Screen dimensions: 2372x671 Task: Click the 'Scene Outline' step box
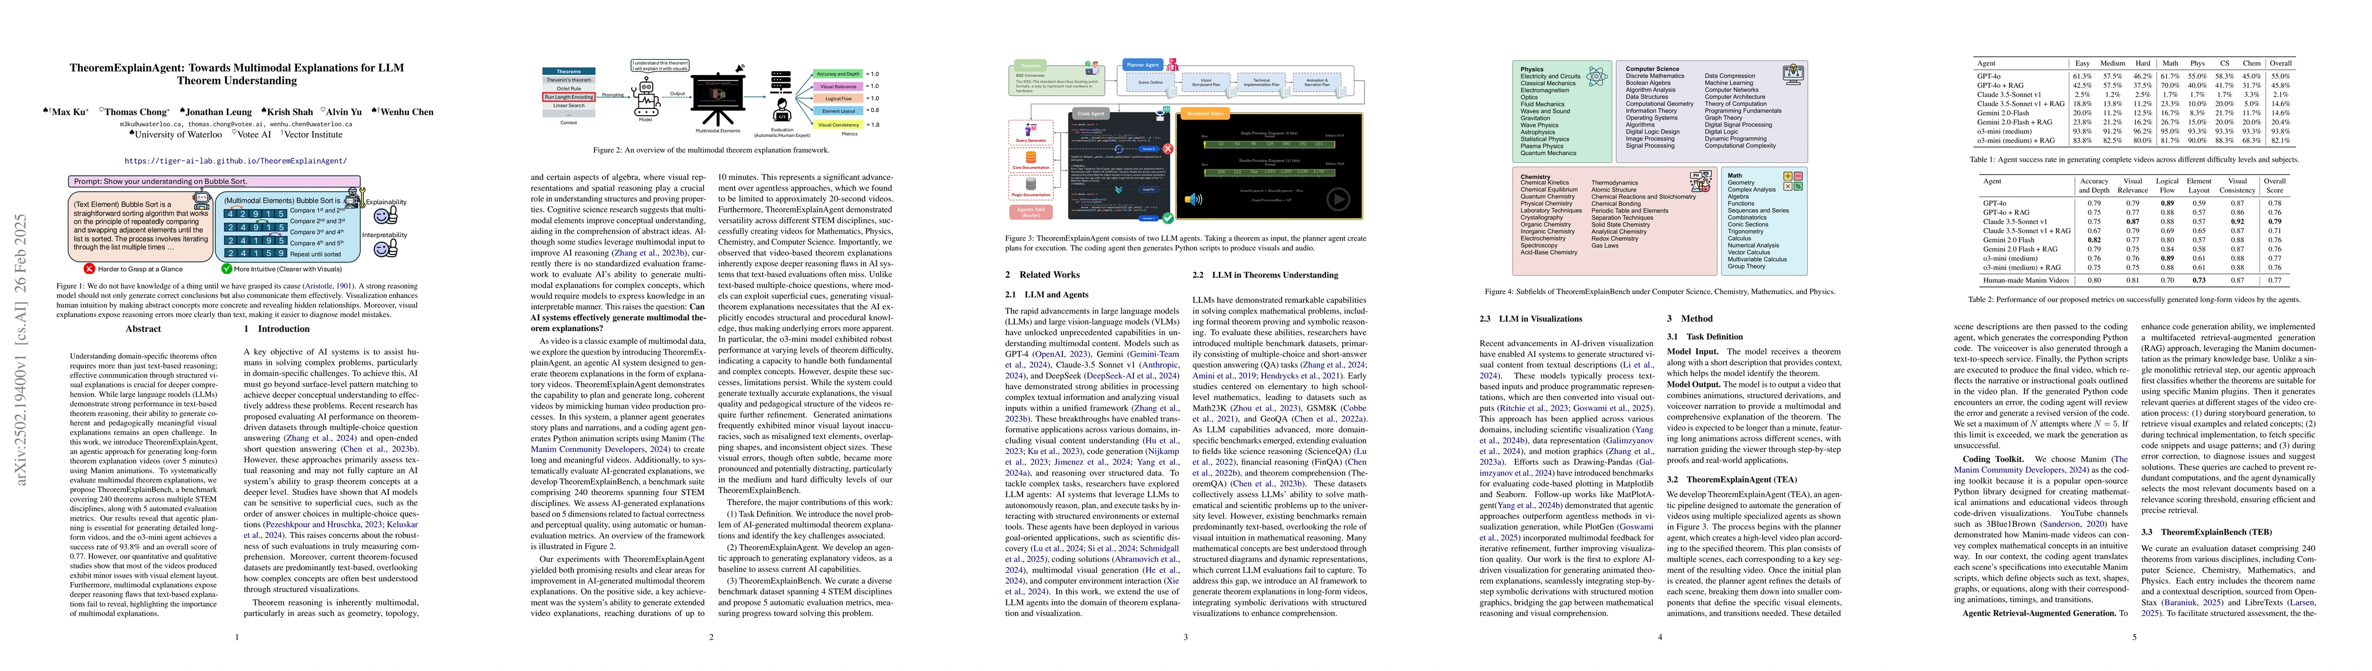pyautogui.click(x=1151, y=83)
